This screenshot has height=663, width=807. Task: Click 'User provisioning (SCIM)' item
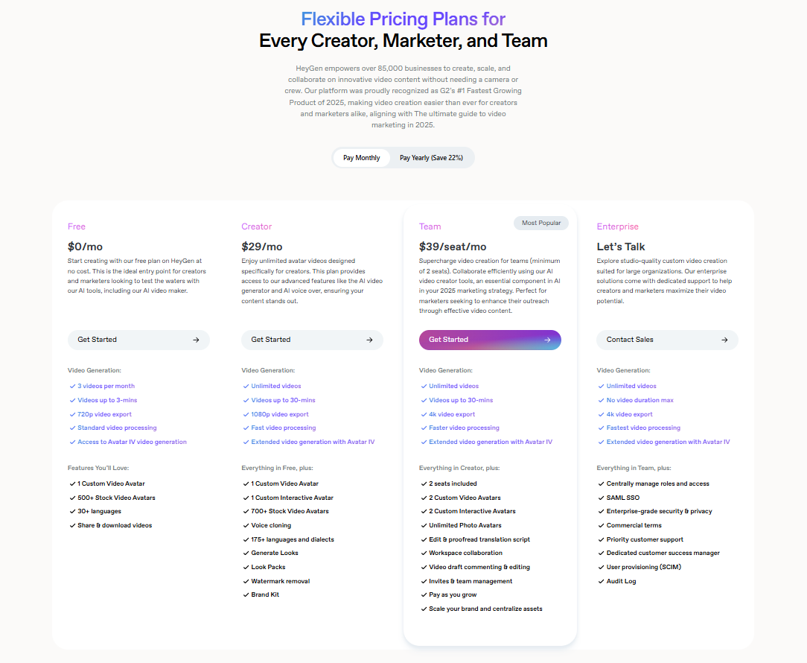[643, 567]
